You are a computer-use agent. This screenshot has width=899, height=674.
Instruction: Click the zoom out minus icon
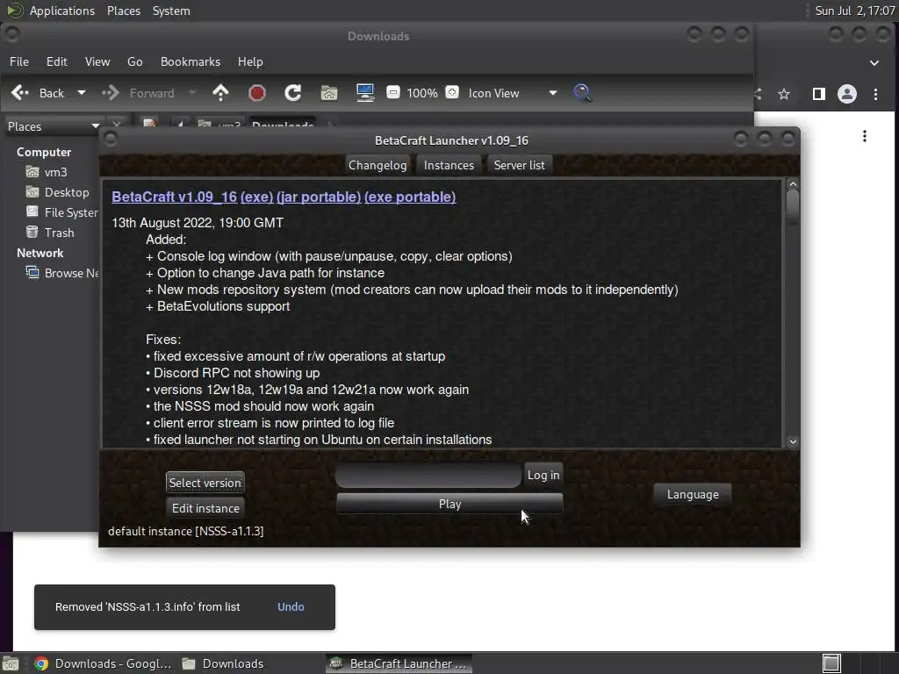(x=393, y=92)
